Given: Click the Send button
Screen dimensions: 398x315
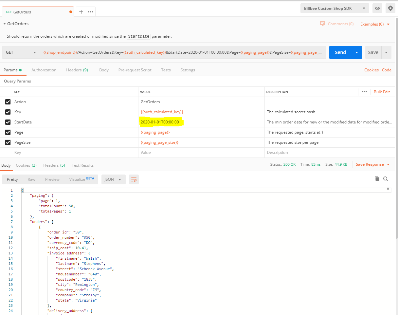Looking at the screenshot, I should 340,52.
